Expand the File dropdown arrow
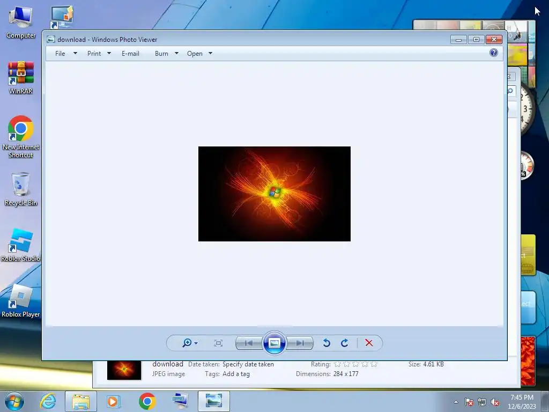Image resolution: width=549 pixels, height=412 pixels. pos(75,53)
